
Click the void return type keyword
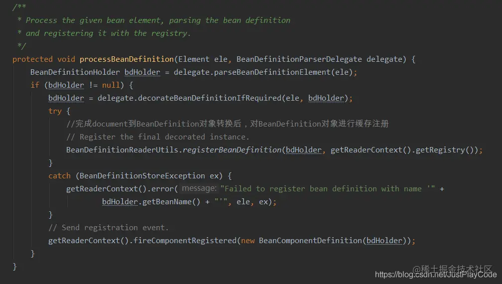tap(66, 59)
